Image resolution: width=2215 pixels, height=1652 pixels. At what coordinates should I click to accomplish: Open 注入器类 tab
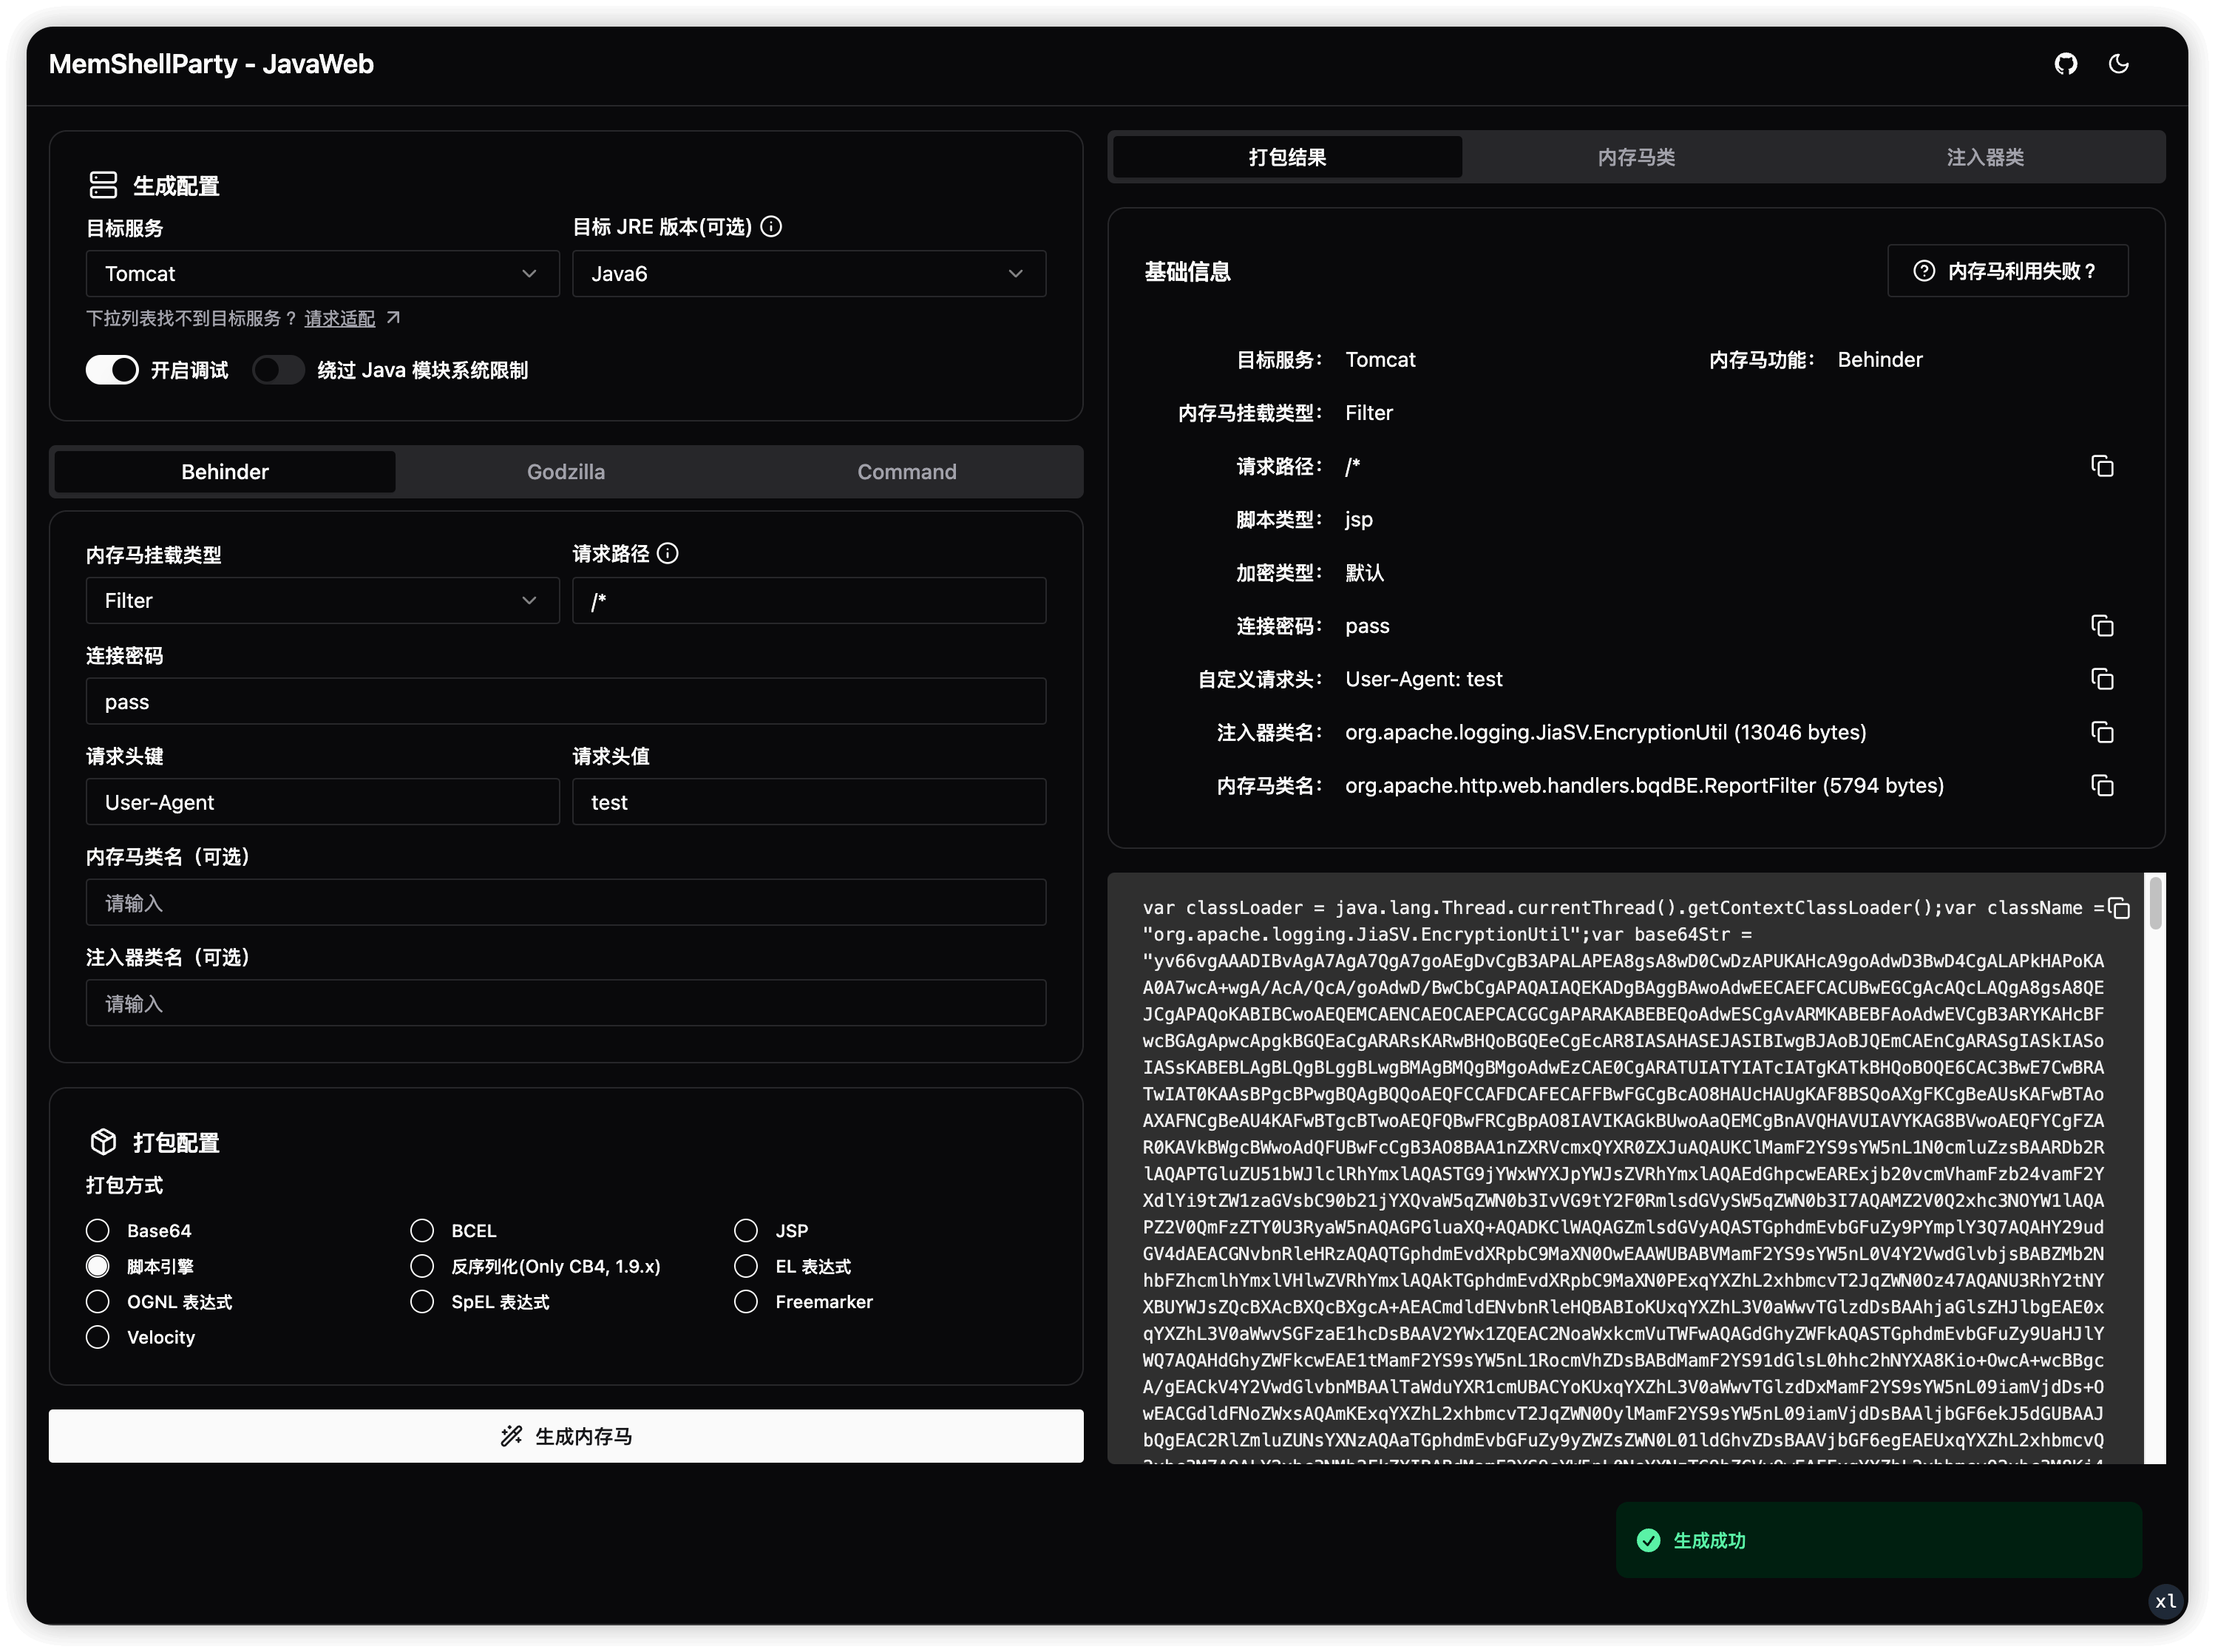[1985, 157]
